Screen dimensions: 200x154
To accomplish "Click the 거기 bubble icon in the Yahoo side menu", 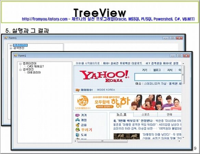I will [77, 115].
